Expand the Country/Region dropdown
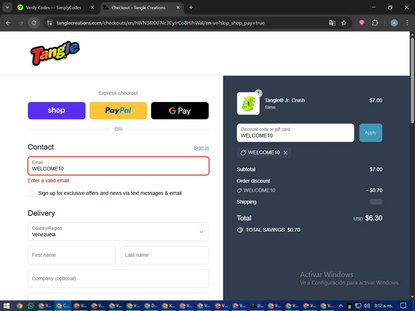This screenshot has width=415, height=311. point(118,232)
